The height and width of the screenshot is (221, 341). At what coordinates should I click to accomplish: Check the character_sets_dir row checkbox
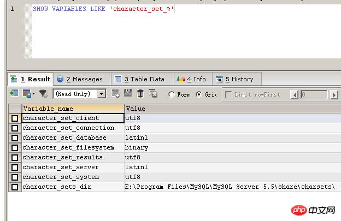15,187
